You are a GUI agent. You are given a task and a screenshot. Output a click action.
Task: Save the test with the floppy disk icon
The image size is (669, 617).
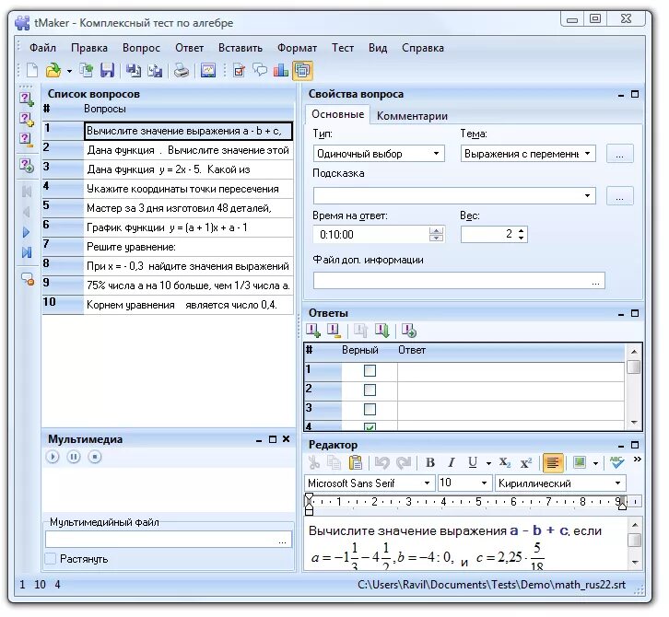tap(107, 70)
